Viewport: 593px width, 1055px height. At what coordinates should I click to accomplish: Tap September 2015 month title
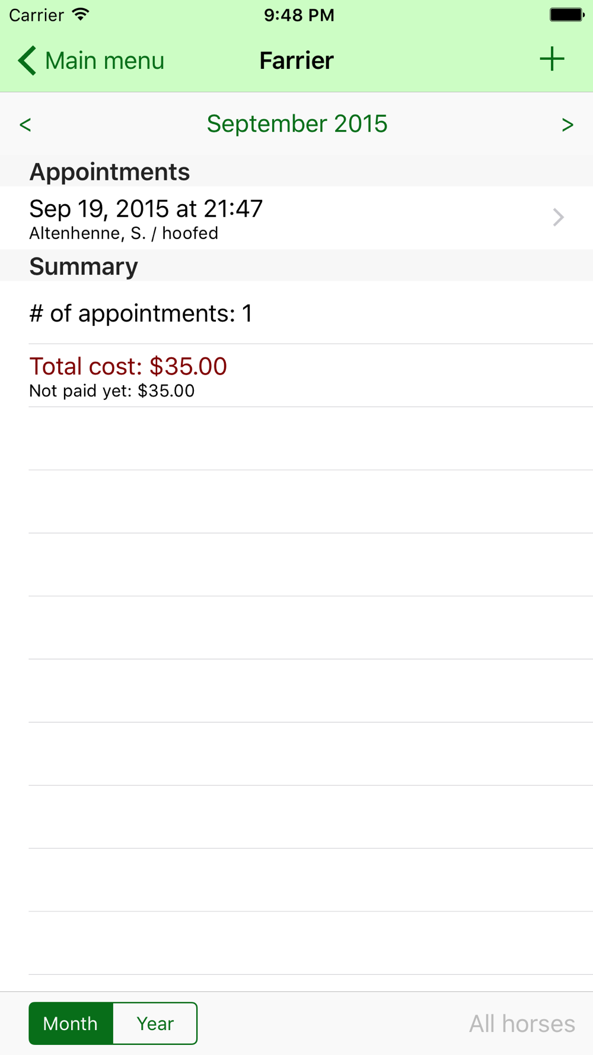point(297,124)
